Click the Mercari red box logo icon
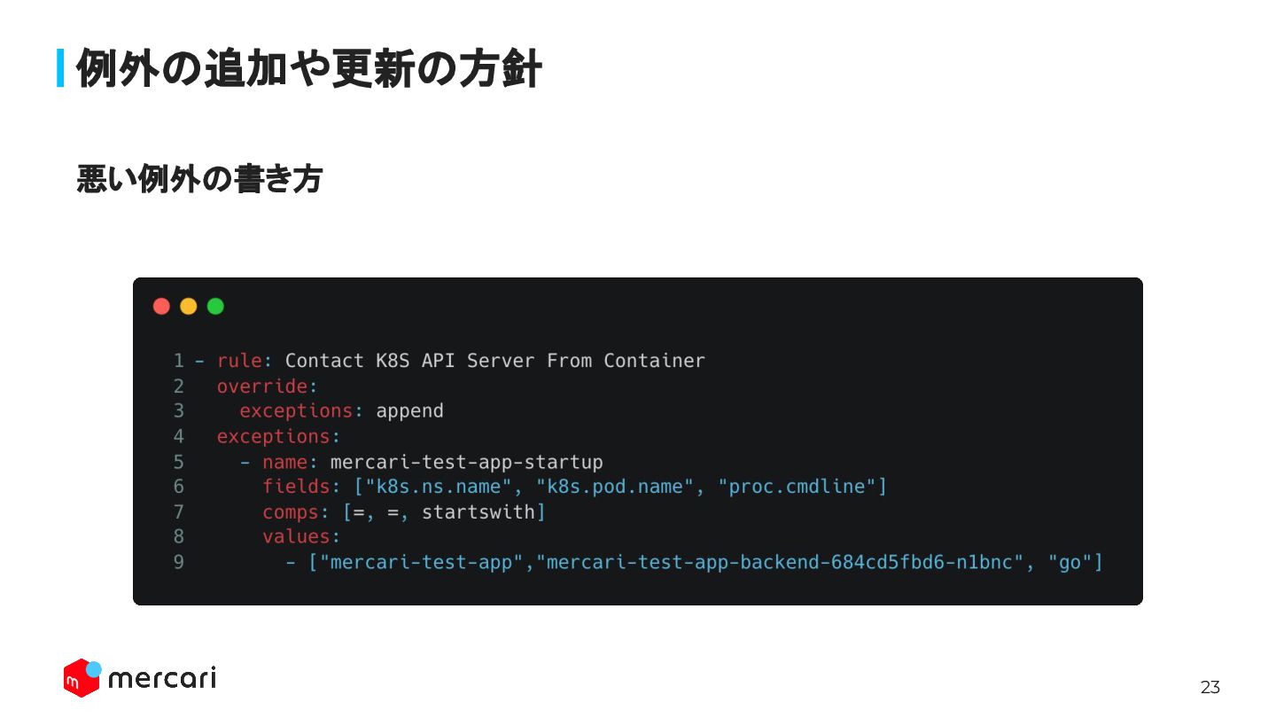 [82, 678]
